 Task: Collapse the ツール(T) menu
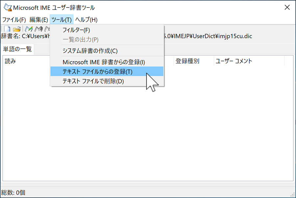(x=62, y=20)
